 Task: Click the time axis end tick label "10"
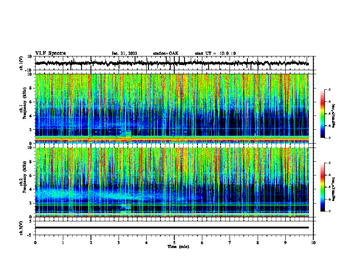tap(313, 243)
